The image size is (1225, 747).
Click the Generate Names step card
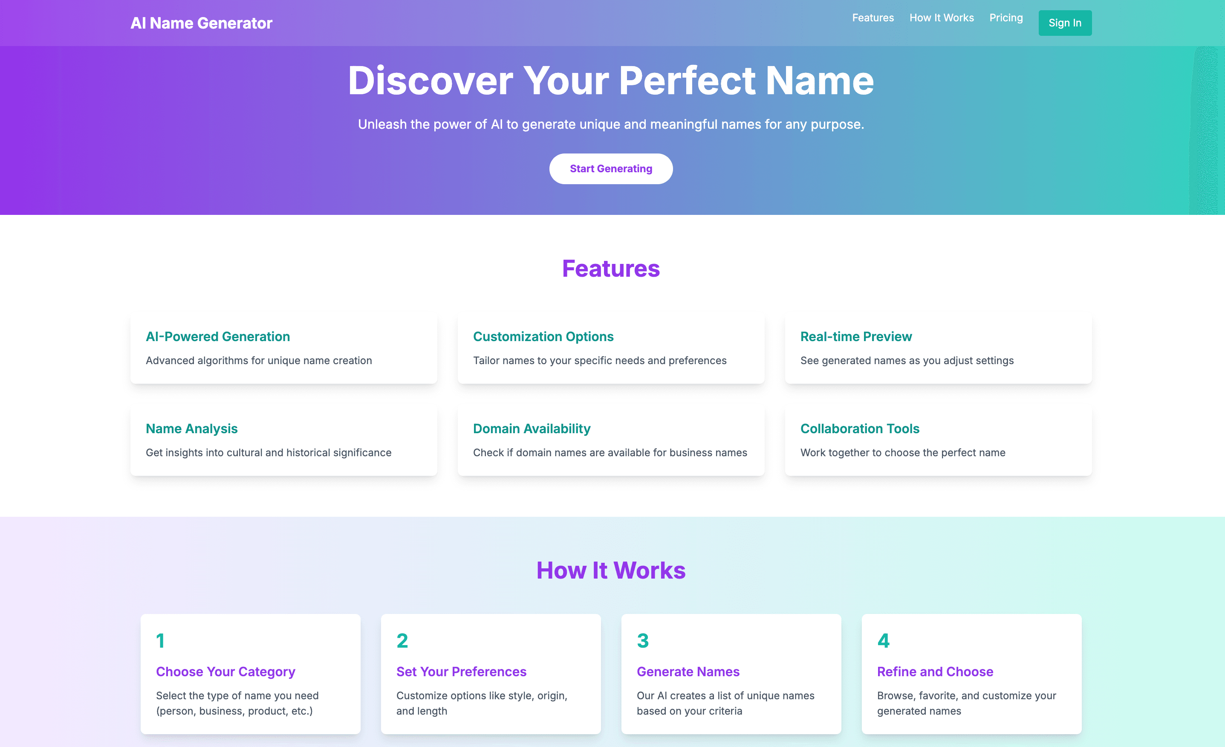point(731,674)
